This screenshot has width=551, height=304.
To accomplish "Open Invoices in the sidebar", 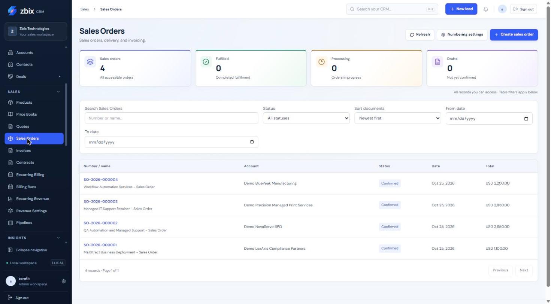I will tap(34, 151).
